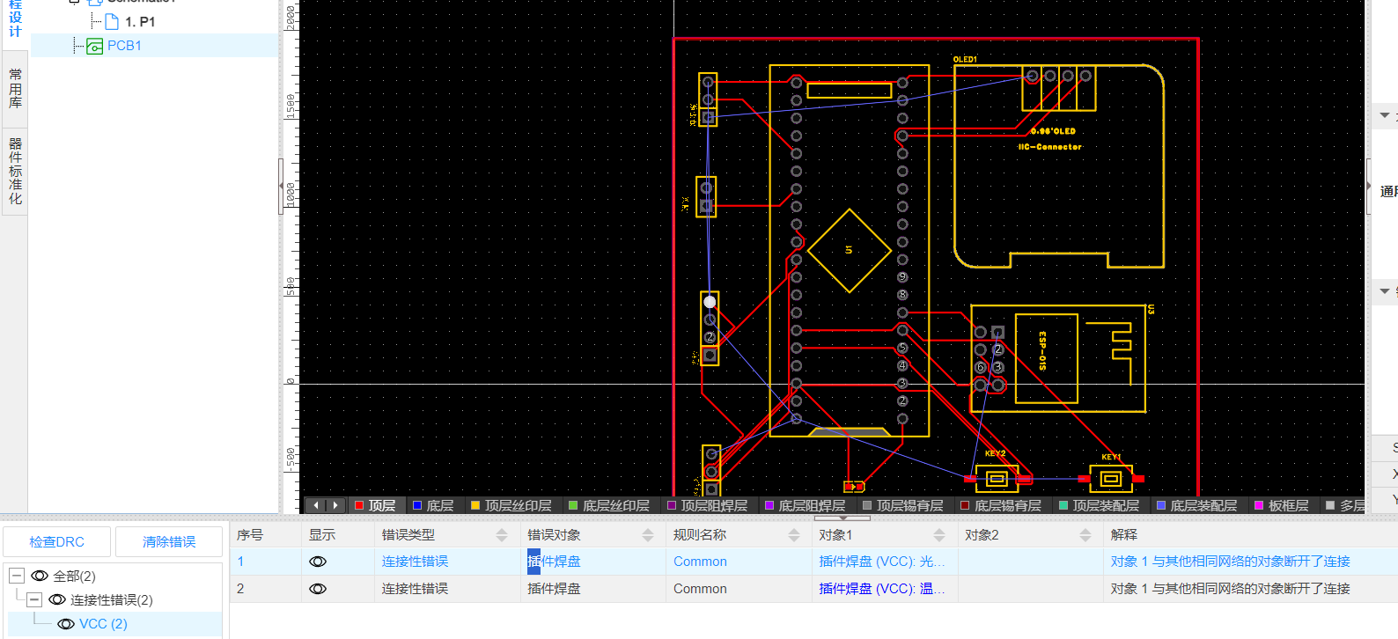Viewport: 1398px width, 639px height.
Task: Sort the 错误对象 column
Action: pyautogui.click(x=648, y=535)
